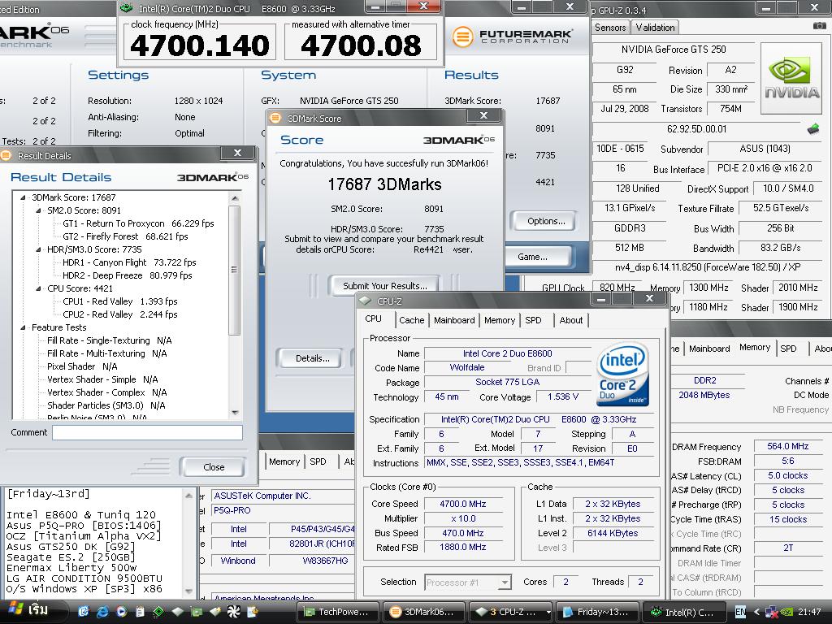This screenshot has width=832, height=624.
Task: Click the Result Details scrollbar down arrow
Action: pyautogui.click(x=235, y=412)
